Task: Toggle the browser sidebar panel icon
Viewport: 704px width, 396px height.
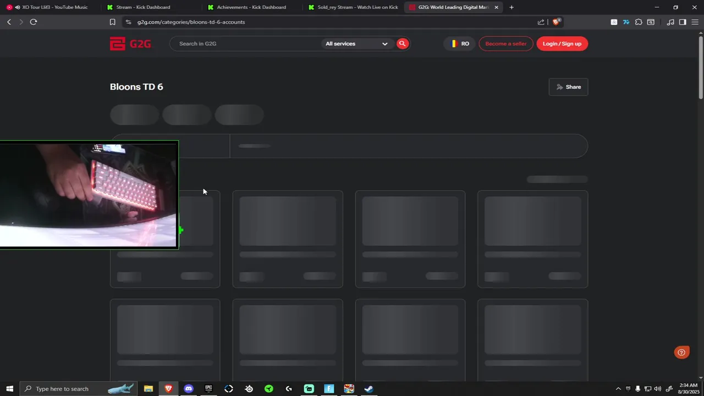Action: 683,22
